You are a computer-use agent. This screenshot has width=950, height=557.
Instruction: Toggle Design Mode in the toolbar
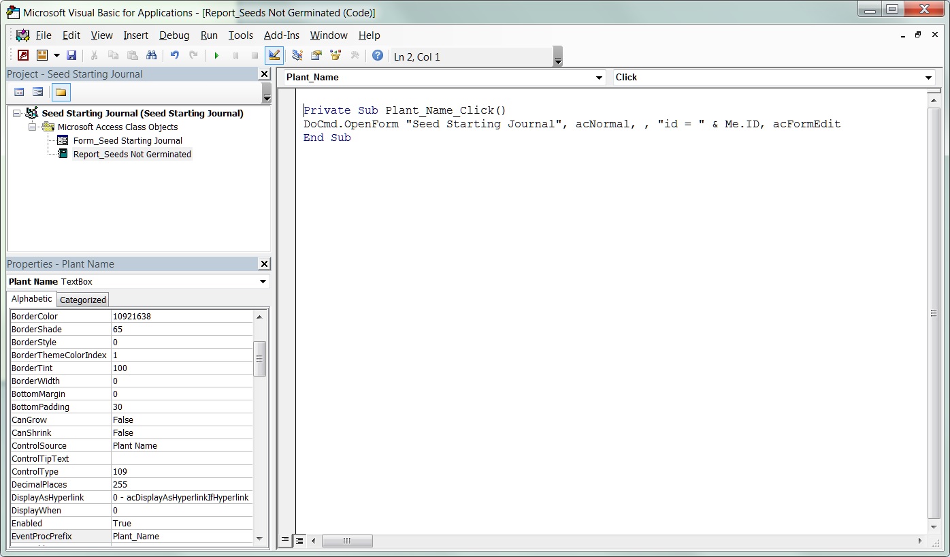pyautogui.click(x=274, y=56)
